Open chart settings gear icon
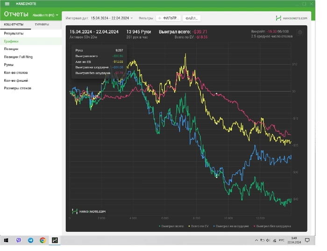 (300, 32)
